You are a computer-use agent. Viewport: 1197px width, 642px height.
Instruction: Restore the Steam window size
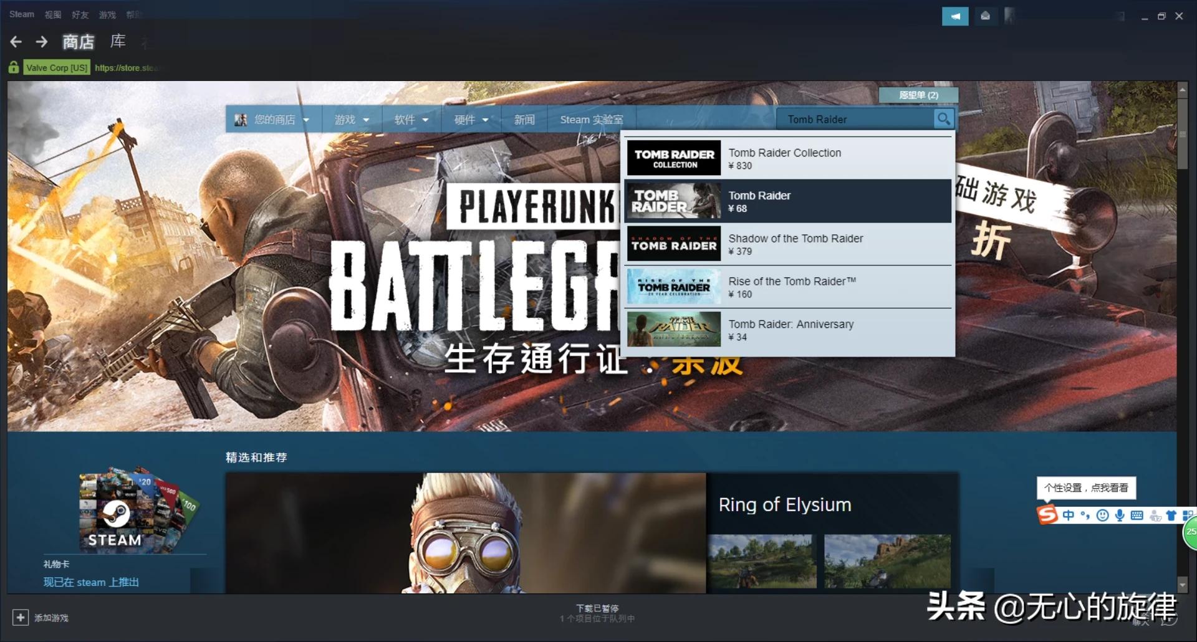click(x=1161, y=16)
